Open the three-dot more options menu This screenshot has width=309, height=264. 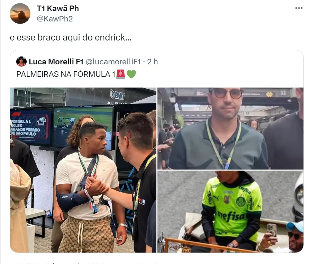[299, 8]
